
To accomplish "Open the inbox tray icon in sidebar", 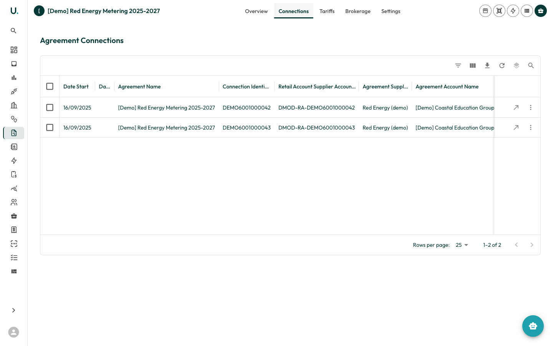I will click(14, 64).
